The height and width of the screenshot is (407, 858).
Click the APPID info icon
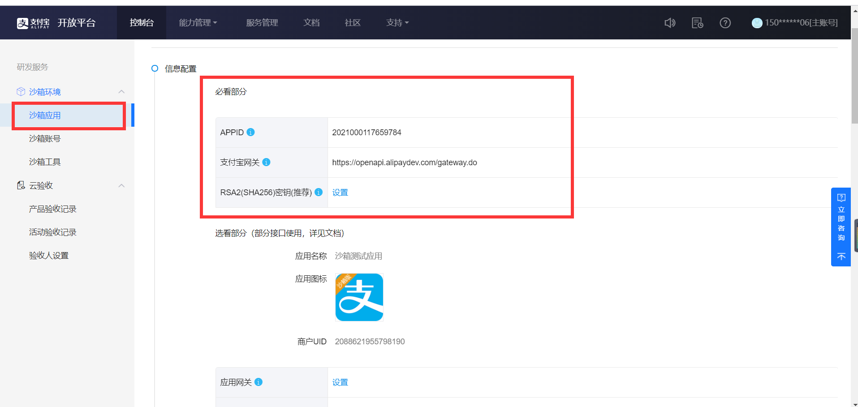[x=251, y=132]
